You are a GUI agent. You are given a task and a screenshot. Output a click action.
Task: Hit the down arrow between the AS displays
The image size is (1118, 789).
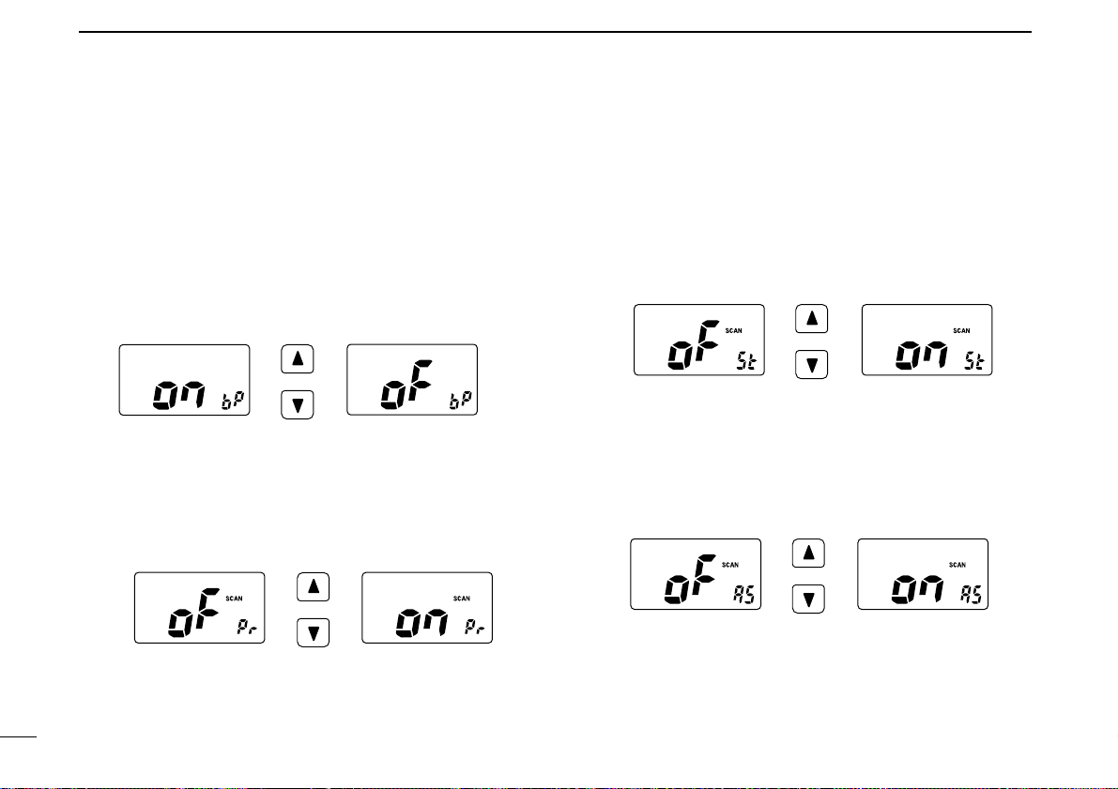click(x=808, y=598)
